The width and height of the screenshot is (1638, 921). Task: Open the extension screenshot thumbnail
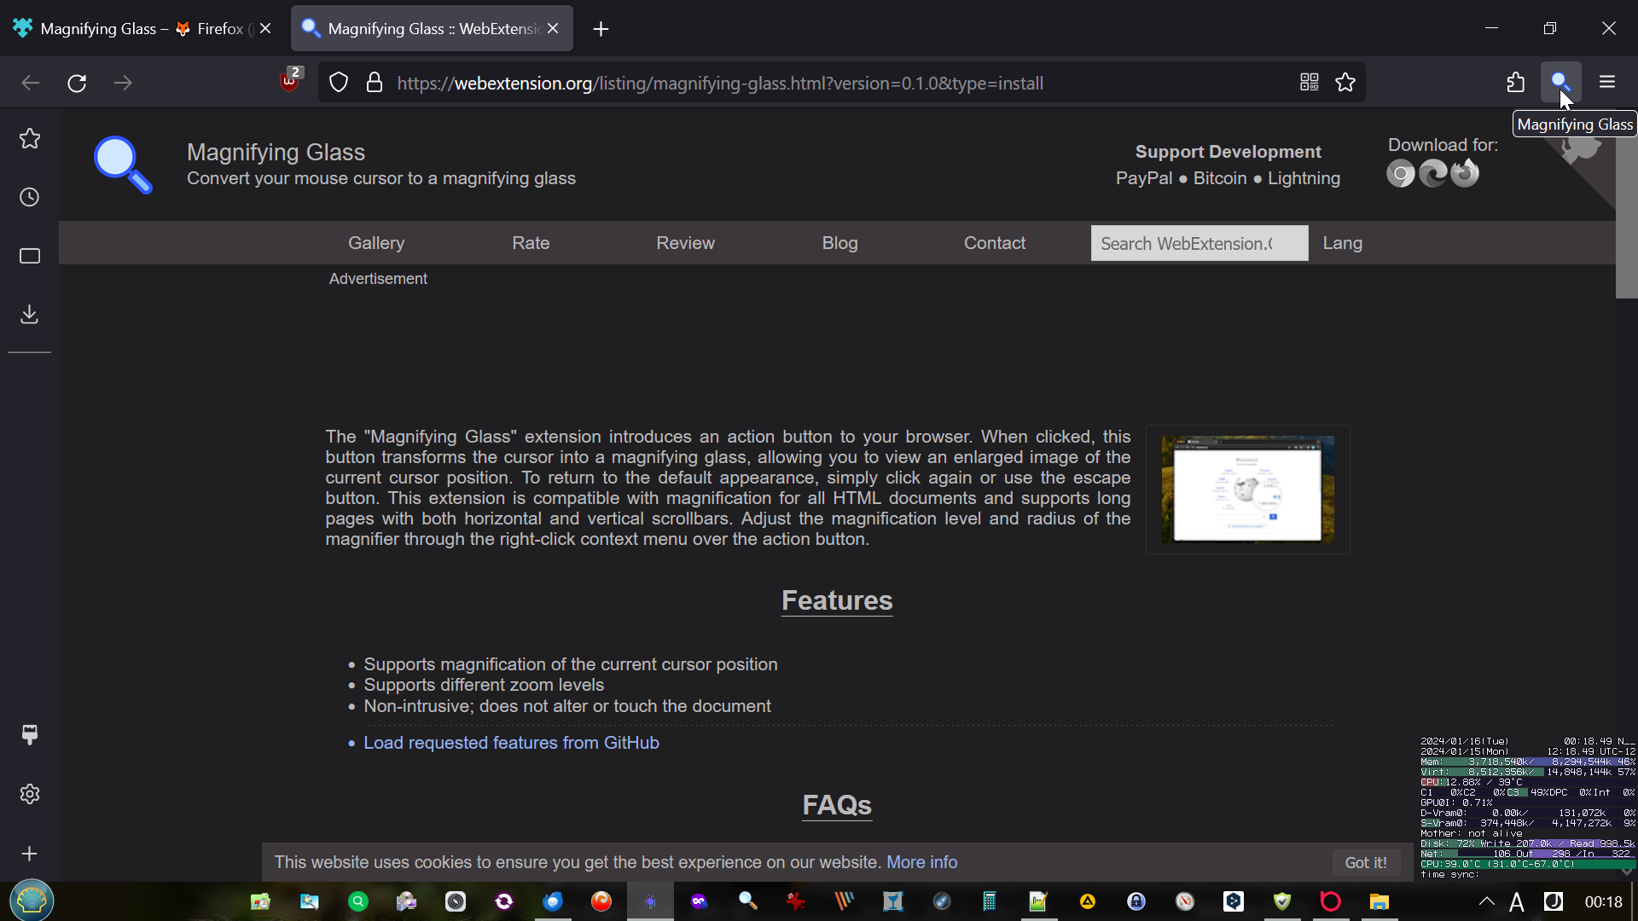[x=1247, y=489]
